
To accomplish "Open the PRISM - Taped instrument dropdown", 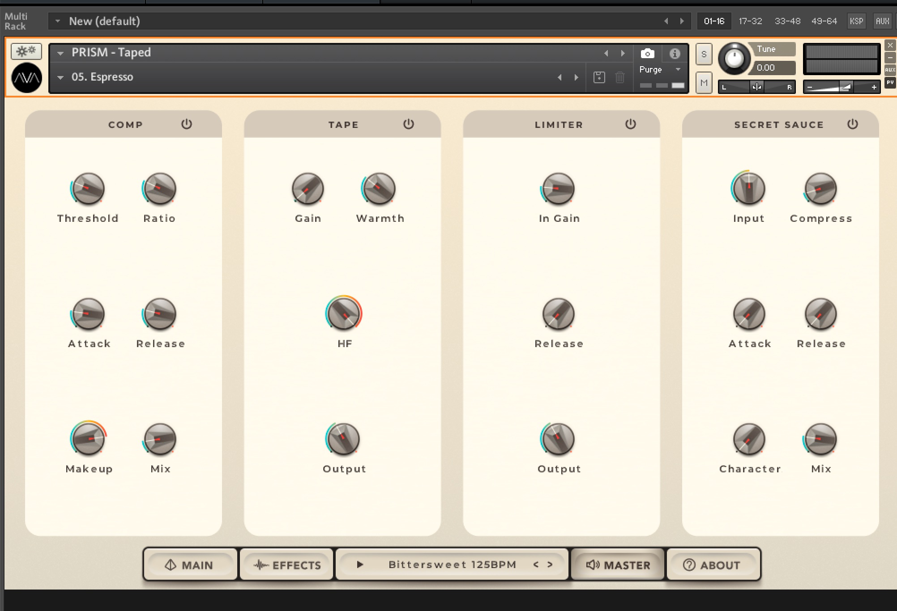I will tap(60, 53).
